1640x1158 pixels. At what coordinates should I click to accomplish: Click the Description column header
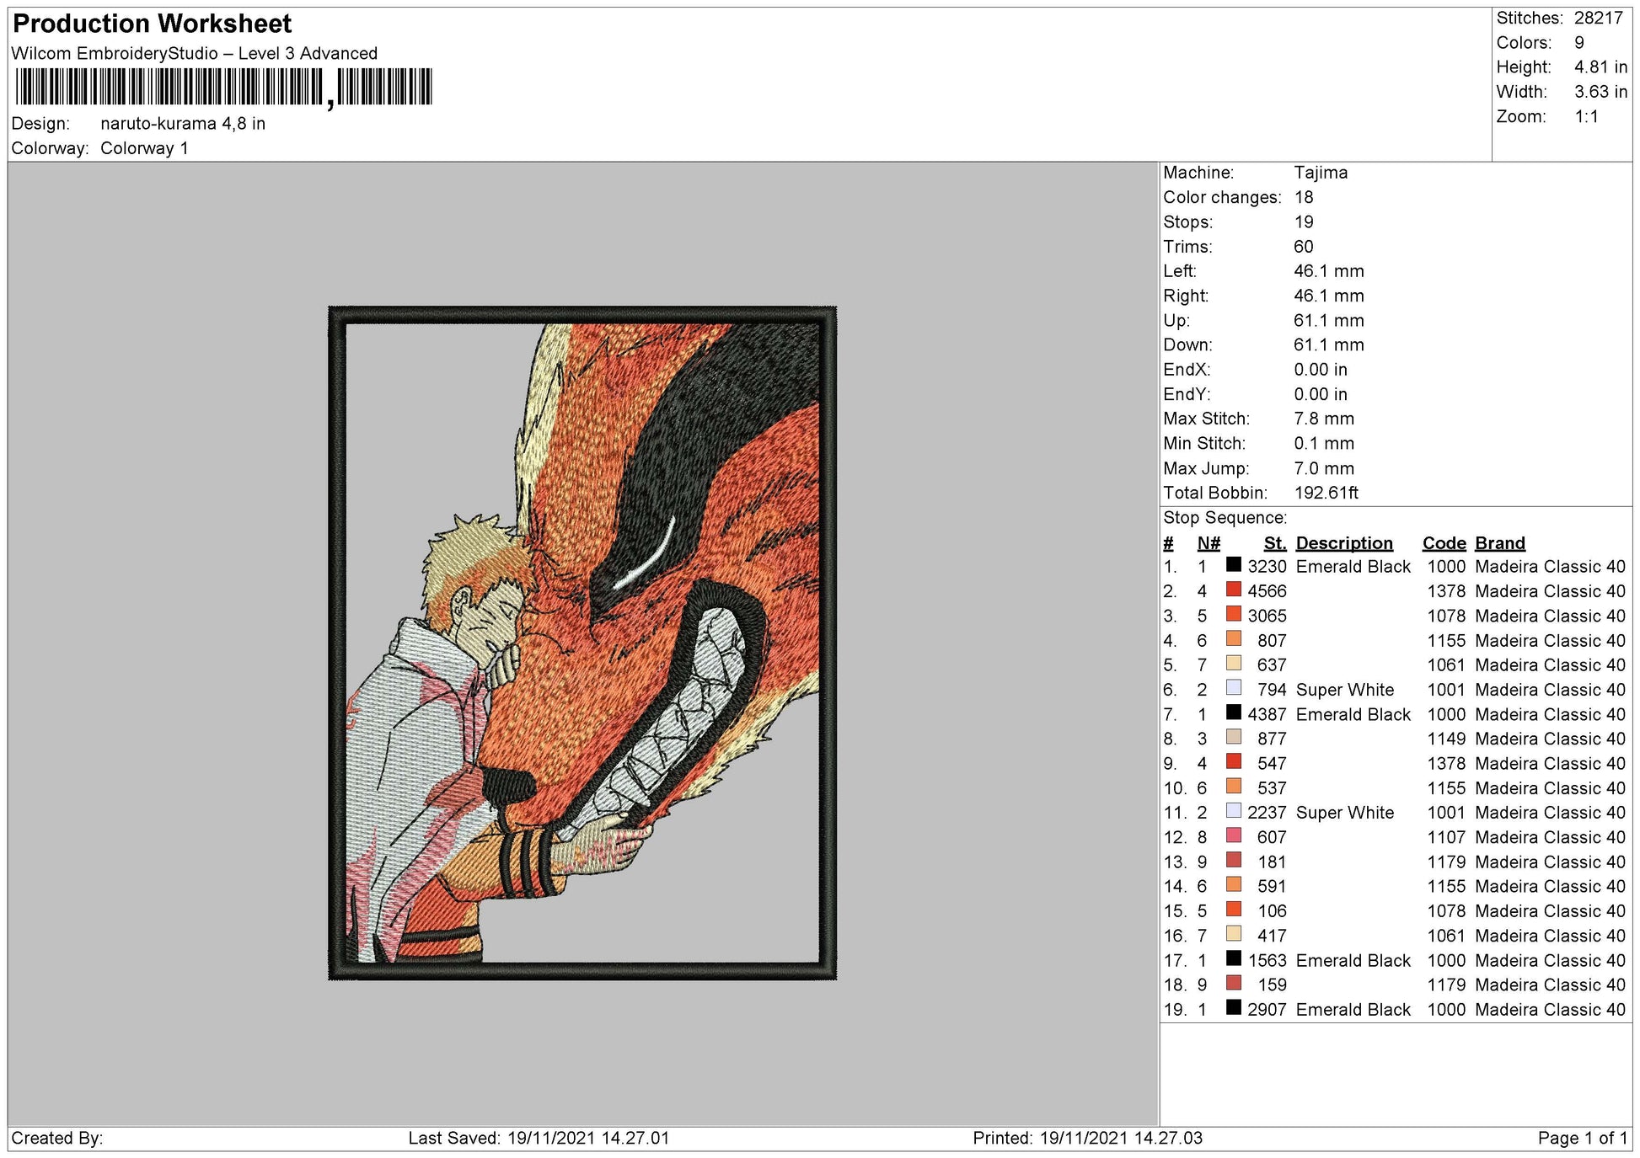click(1344, 543)
